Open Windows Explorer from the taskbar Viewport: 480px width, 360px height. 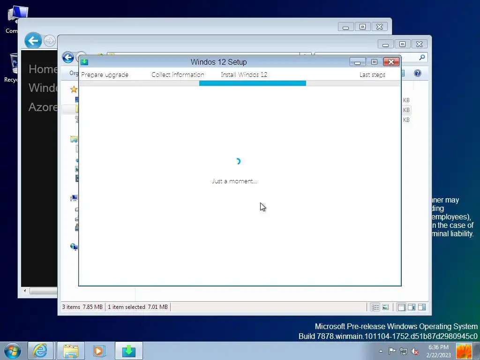tap(71, 351)
